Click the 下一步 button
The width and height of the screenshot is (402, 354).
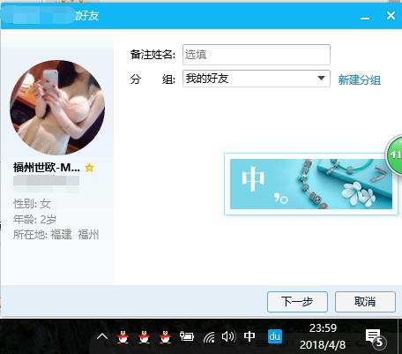click(297, 302)
